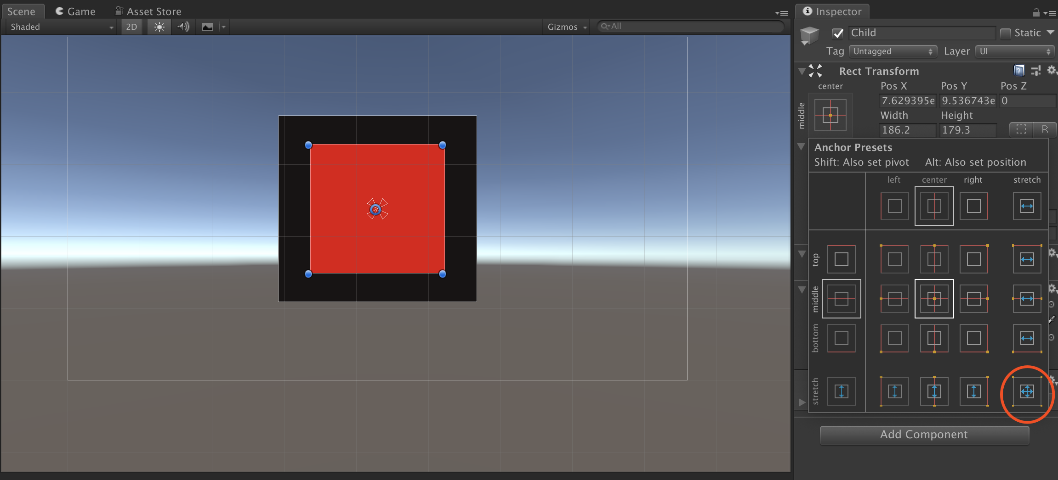Collapse the Rect Transform component foldout
This screenshot has height=480, width=1058.
point(802,71)
